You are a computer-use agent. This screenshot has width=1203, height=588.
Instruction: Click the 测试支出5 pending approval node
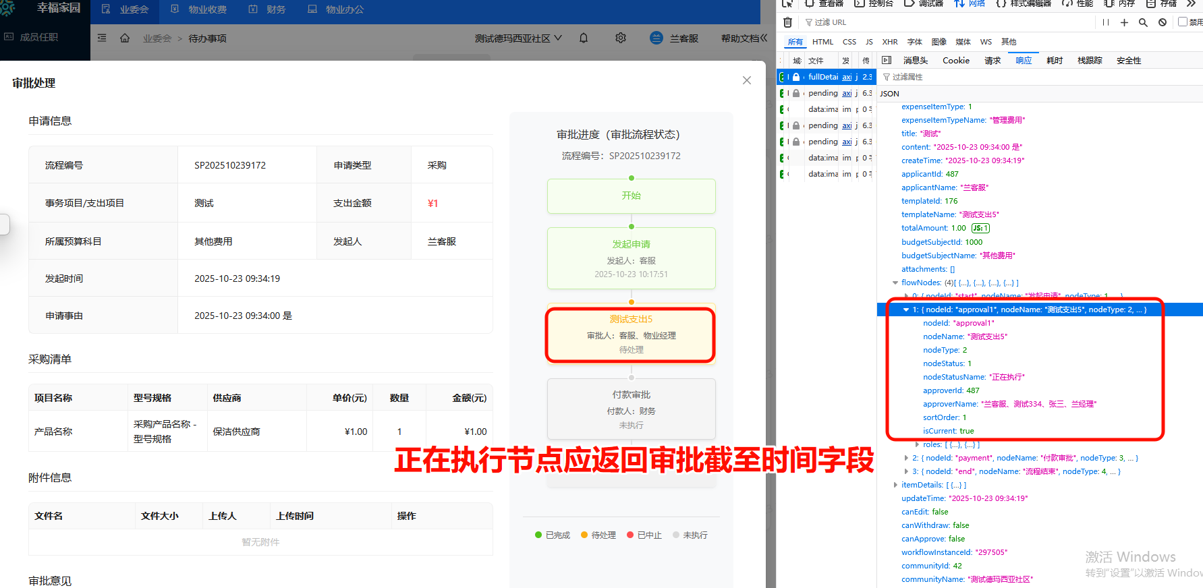click(631, 334)
